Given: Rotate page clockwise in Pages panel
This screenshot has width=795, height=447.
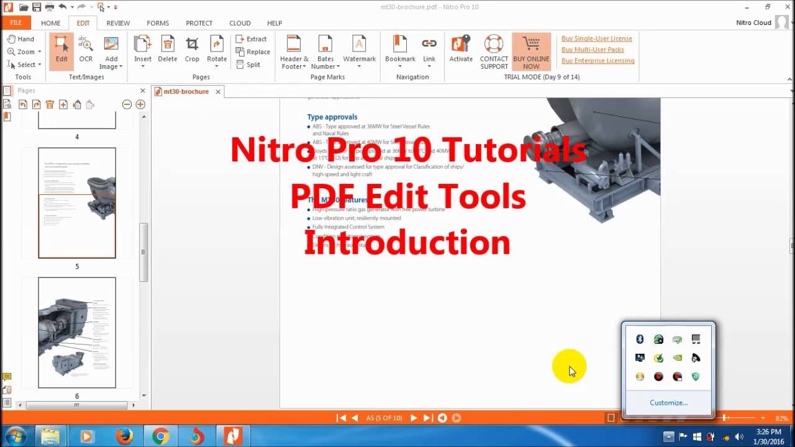Looking at the screenshot, I should pos(37,104).
